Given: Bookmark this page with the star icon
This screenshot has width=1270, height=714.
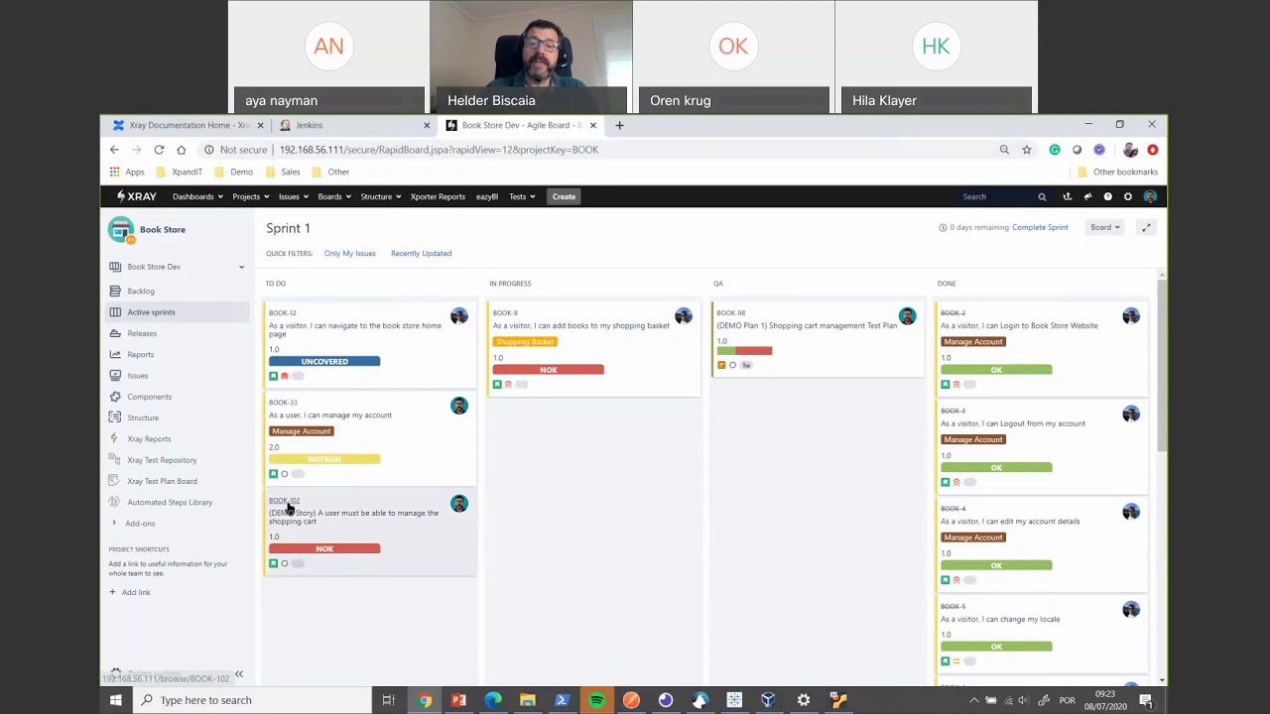Looking at the screenshot, I should [1027, 150].
